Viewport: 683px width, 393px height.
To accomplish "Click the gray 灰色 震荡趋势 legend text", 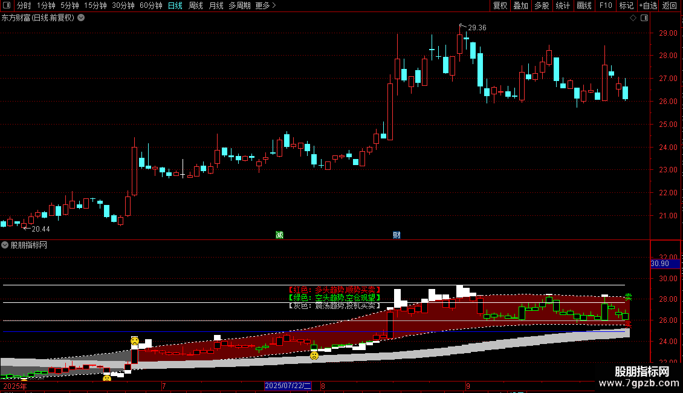I will (334, 306).
